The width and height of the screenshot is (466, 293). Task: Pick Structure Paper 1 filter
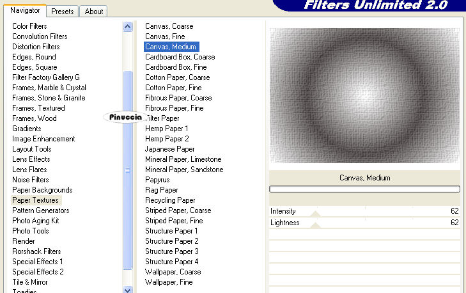171,231
